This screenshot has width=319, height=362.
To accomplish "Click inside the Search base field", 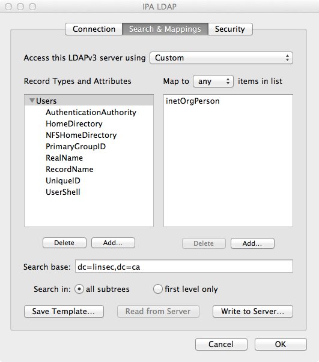I will 184,267.
